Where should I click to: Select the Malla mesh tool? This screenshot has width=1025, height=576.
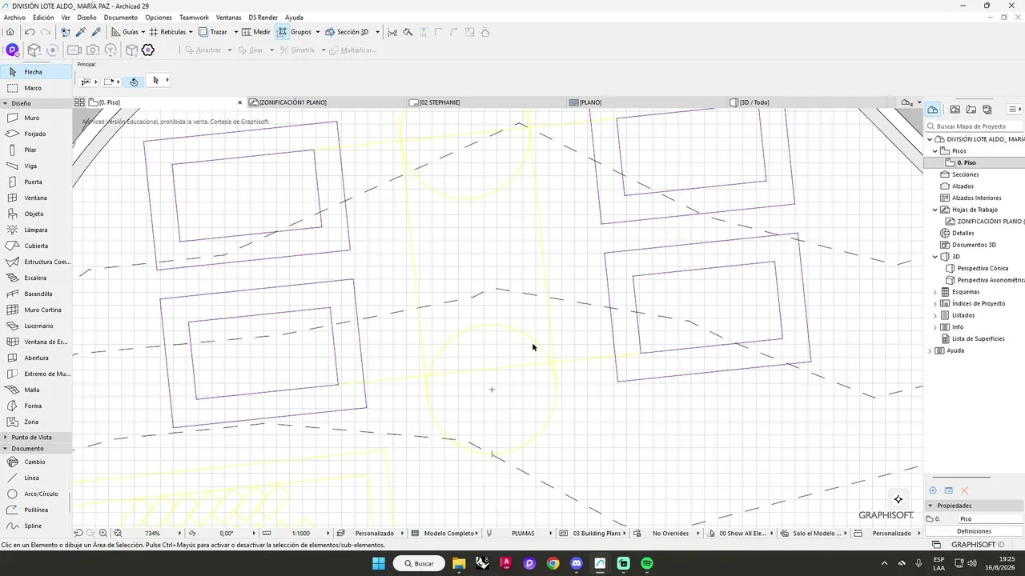point(36,390)
